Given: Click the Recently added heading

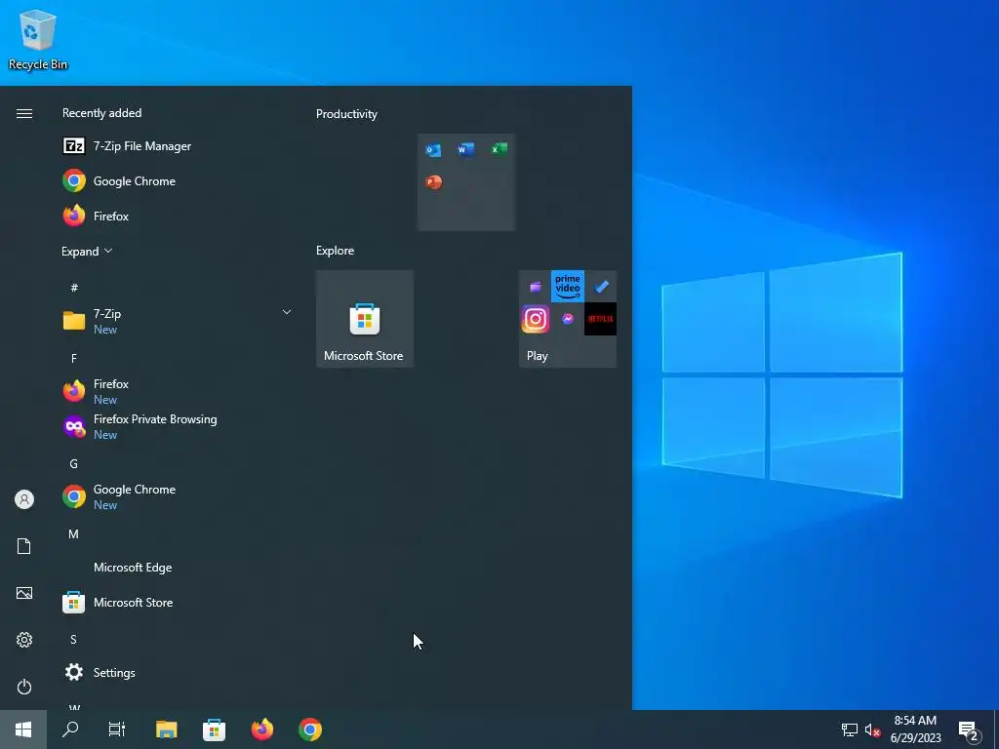Looking at the screenshot, I should click(101, 113).
